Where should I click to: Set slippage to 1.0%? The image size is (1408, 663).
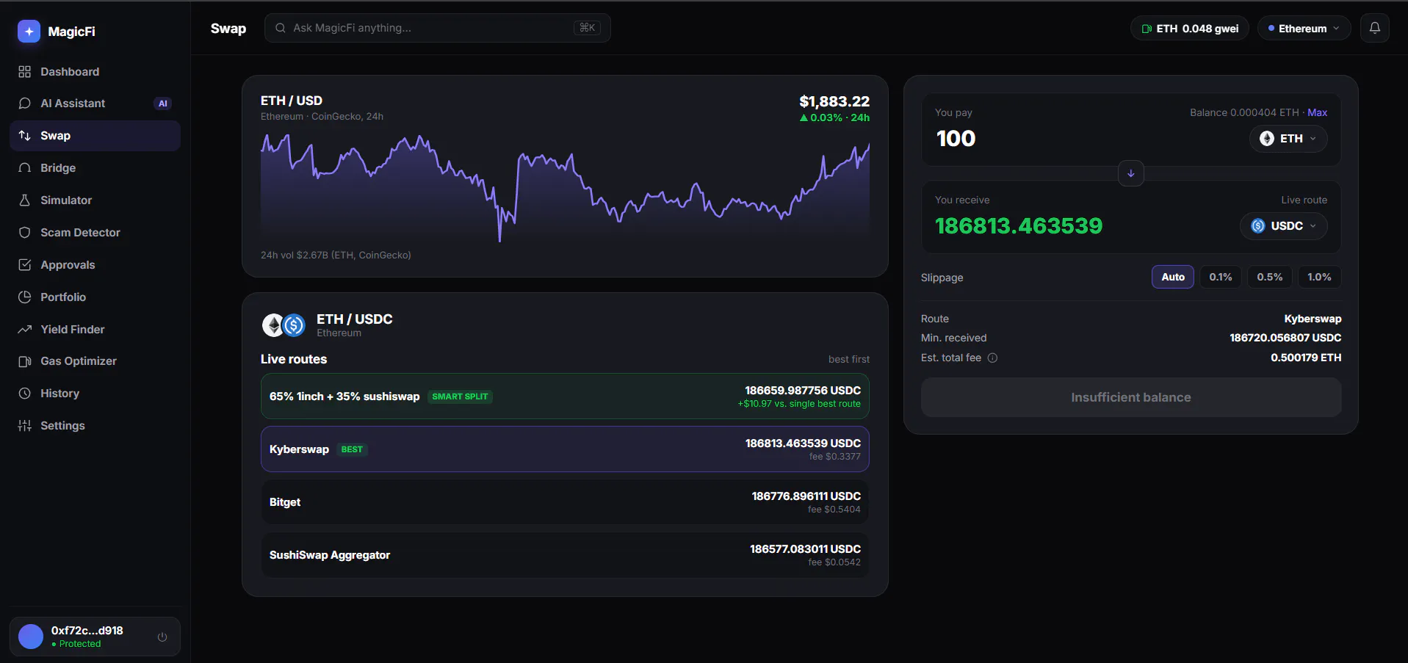[x=1319, y=277]
